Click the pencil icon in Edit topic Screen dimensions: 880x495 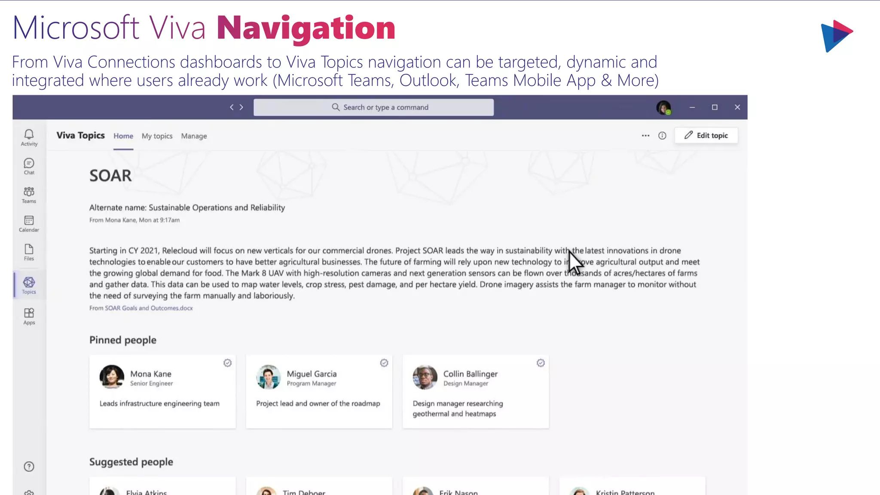click(x=688, y=135)
